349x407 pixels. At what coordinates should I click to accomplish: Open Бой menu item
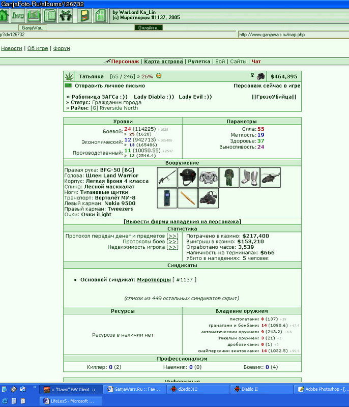220,62
